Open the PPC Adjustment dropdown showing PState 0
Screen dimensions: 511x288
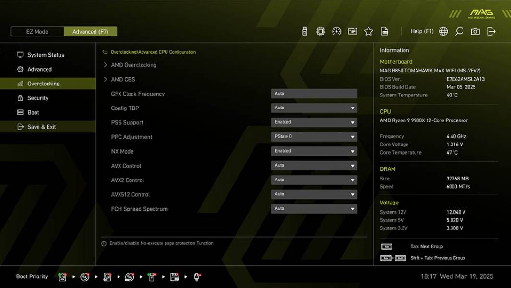314,137
